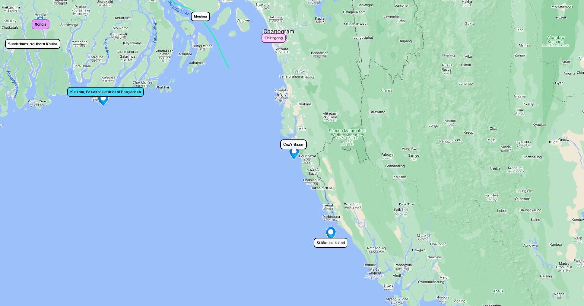Image resolution: width=584 pixels, height=306 pixels.
Task: Click the Buthidaung place name
Action: [x=352, y=204]
